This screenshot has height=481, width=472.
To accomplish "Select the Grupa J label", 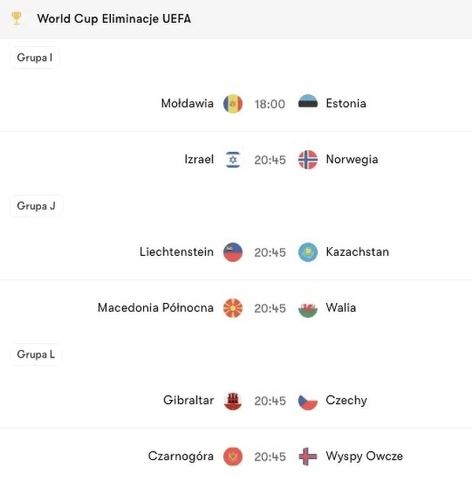I will [36, 206].
